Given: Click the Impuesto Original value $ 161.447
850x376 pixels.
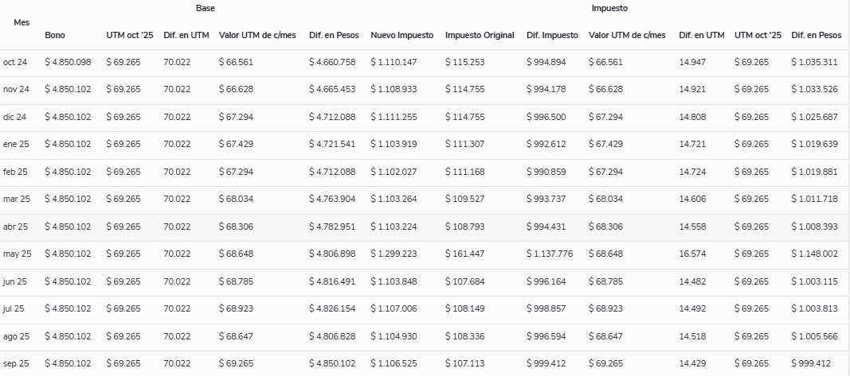Looking at the screenshot, I should [464, 254].
